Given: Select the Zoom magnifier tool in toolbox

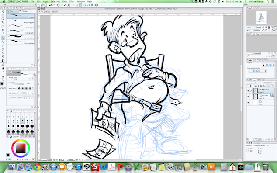Looking at the screenshot, I should click(3, 11).
